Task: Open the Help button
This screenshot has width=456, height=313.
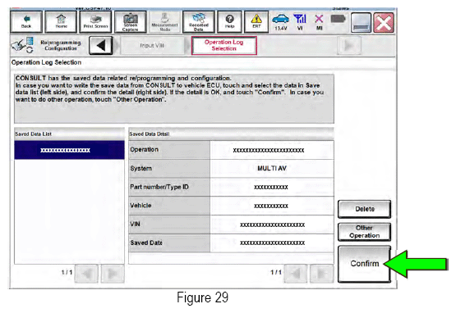Action: [229, 22]
